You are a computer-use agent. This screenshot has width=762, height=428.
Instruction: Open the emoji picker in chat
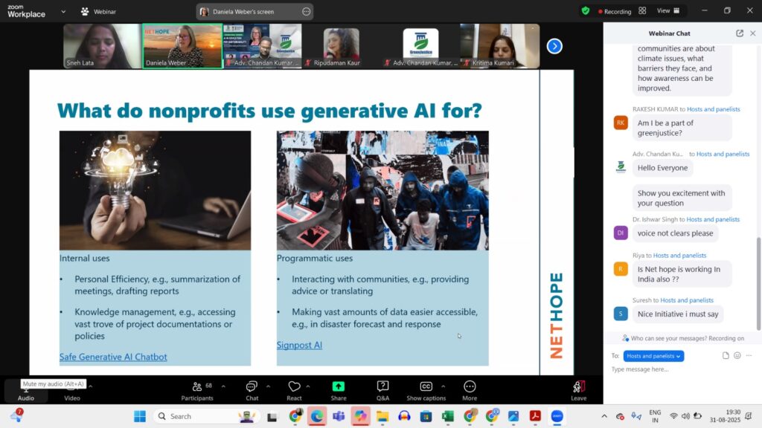pyautogui.click(x=737, y=356)
